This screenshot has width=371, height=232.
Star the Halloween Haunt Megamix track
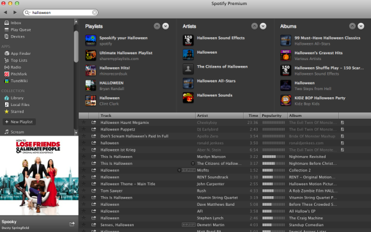tap(84, 123)
